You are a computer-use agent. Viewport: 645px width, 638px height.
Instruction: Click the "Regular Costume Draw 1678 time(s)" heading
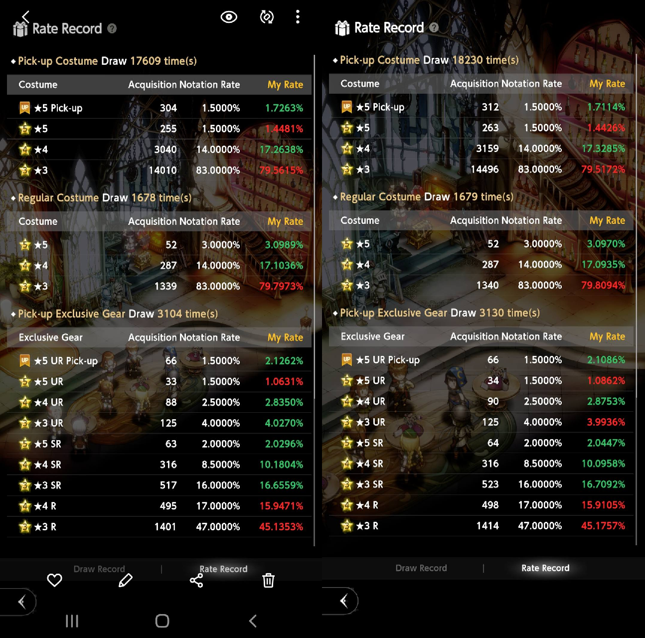tap(105, 197)
